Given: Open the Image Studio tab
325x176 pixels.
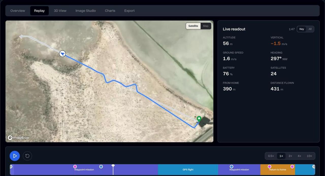Looking at the screenshot, I should pyautogui.click(x=86, y=11).
